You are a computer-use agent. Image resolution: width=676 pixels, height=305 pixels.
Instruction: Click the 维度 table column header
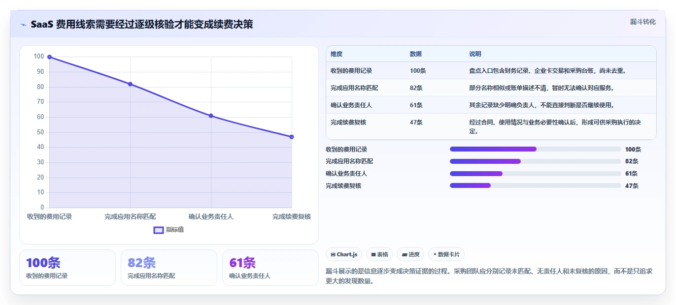(x=337, y=54)
